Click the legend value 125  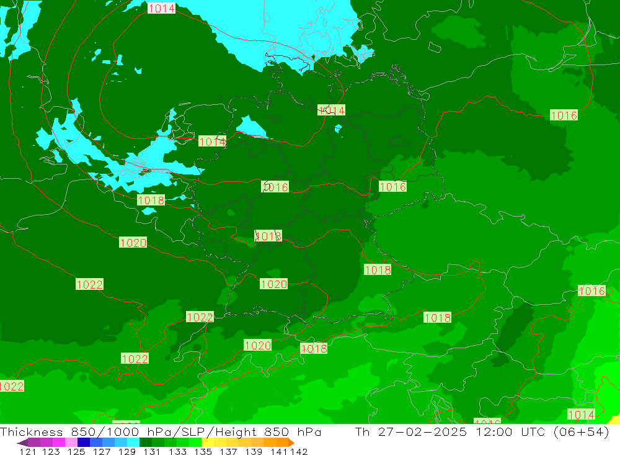coord(76,451)
